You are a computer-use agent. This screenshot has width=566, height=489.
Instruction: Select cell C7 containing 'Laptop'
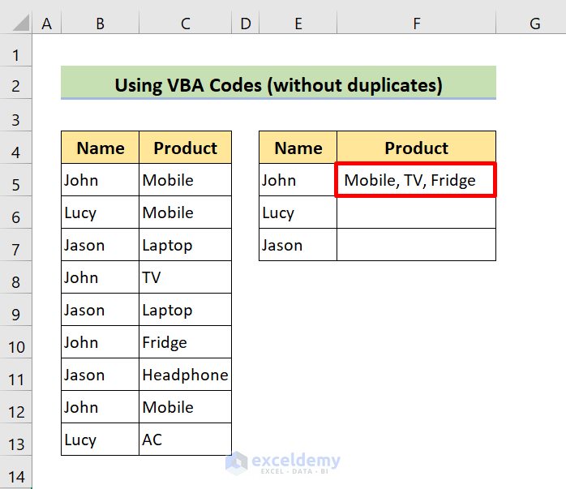[x=185, y=245]
